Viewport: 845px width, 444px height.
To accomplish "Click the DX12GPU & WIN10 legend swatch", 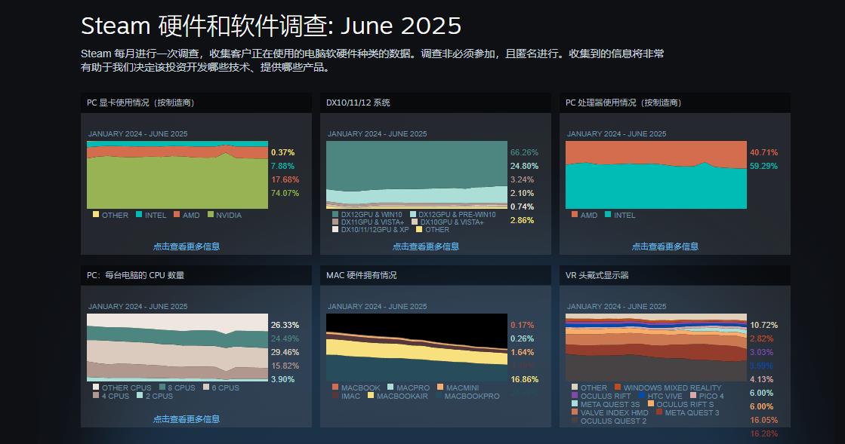I will pos(335,215).
